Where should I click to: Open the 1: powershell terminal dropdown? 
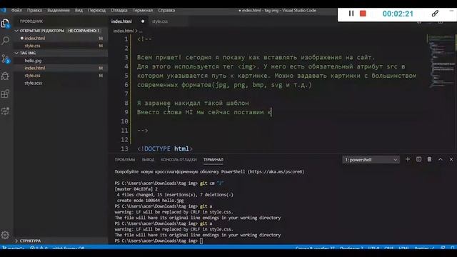click(x=371, y=160)
